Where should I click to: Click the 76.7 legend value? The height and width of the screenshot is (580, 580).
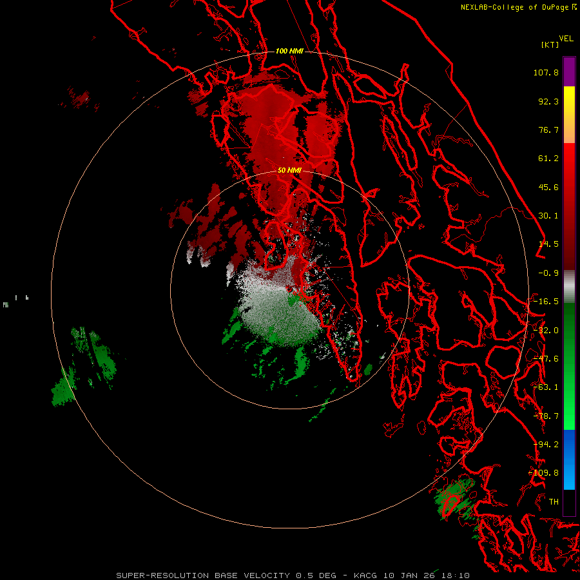tap(548, 130)
